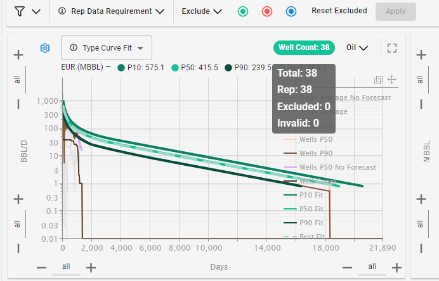Screen dimensions: 439x281
Task: Click Reset Excluded
Action: coord(339,11)
